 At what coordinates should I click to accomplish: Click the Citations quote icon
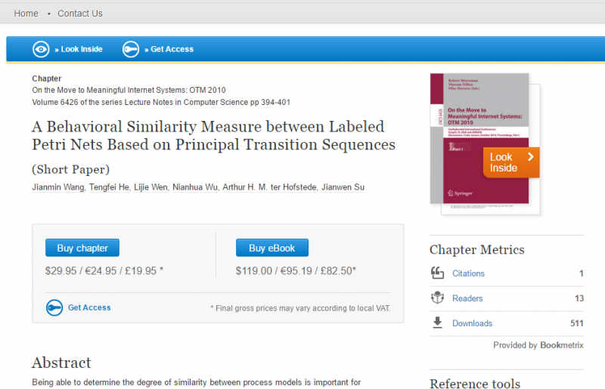tap(437, 273)
